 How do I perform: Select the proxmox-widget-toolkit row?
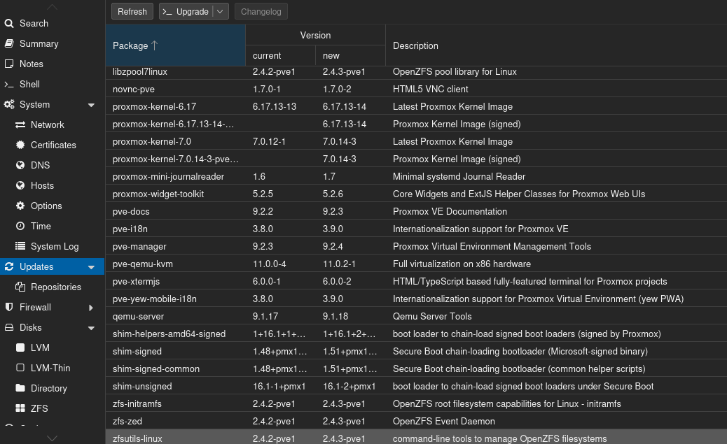click(416, 194)
